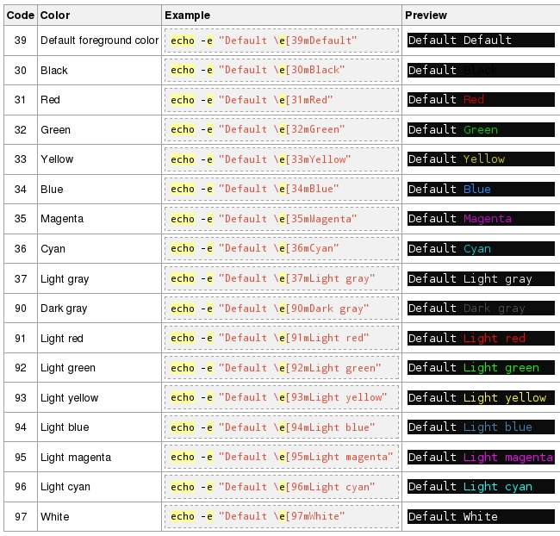This screenshot has height=536, width=560.
Task: Click the 'Yellow' color name cell
Action: click(x=99, y=159)
